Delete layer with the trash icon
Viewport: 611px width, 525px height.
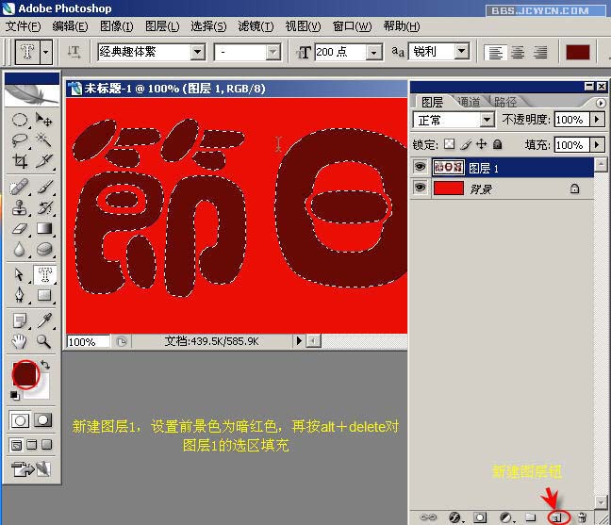[582, 517]
